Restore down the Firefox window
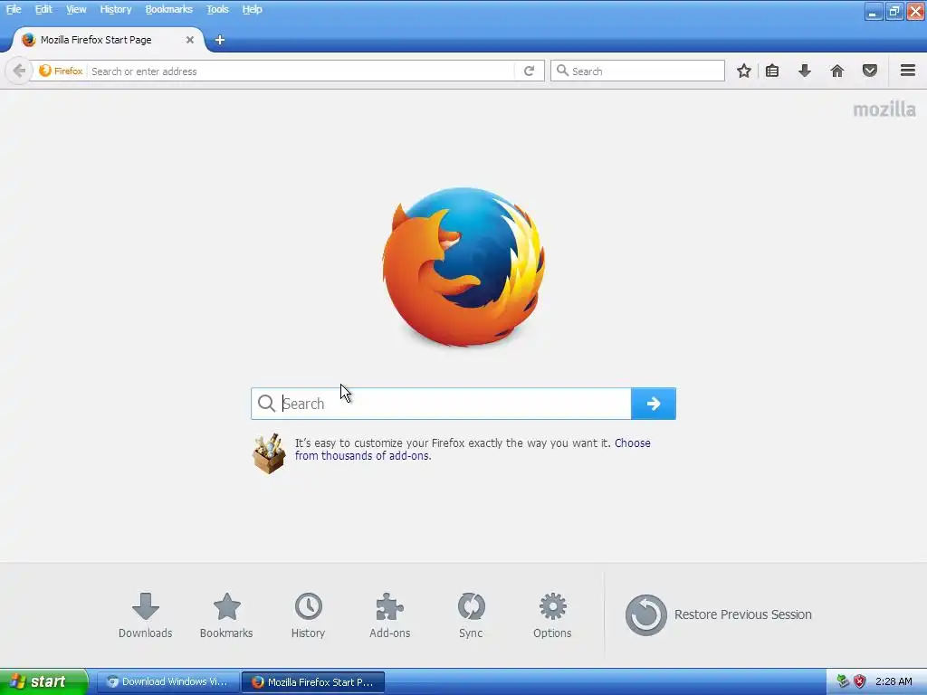This screenshot has height=695, width=927. coord(894,11)
